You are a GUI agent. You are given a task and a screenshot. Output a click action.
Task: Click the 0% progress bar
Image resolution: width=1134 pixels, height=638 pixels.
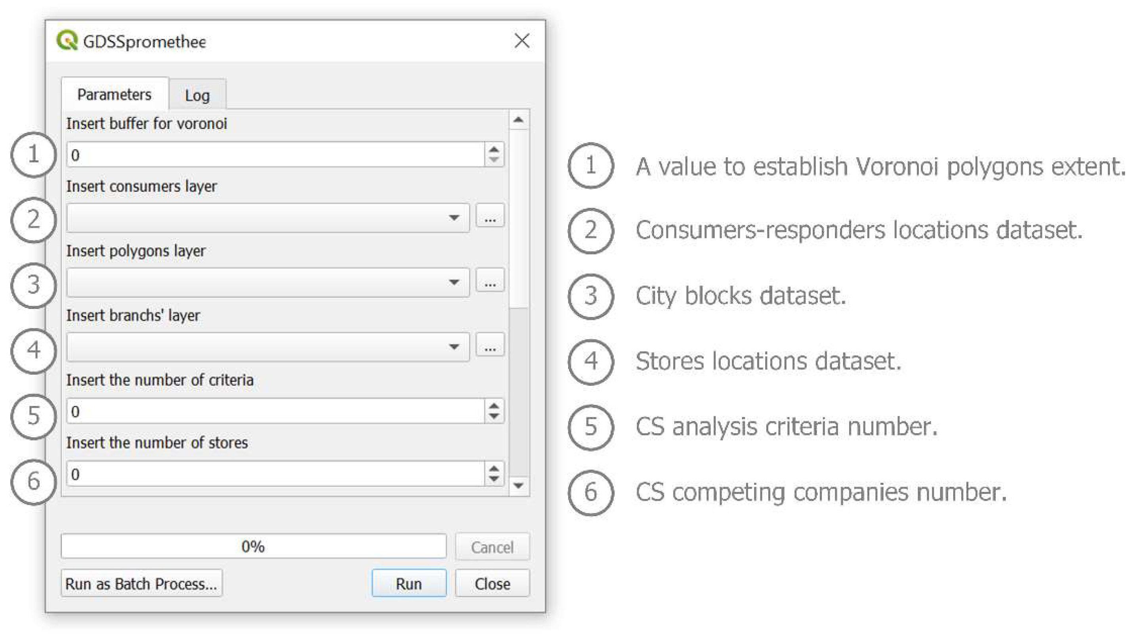pos(253,547)
